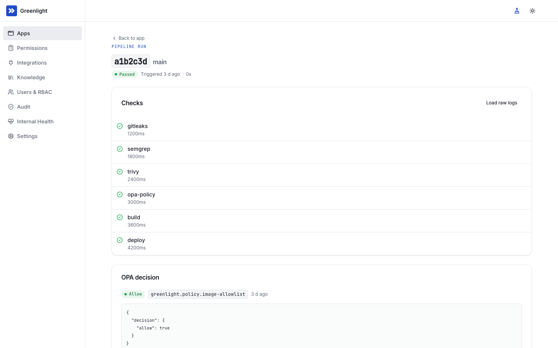Image resolution: width=558 pixels, height=348 pixels.
Task: Click the Users & RBAC people icon
Action: pyautogui.click(x=11, y=92)
